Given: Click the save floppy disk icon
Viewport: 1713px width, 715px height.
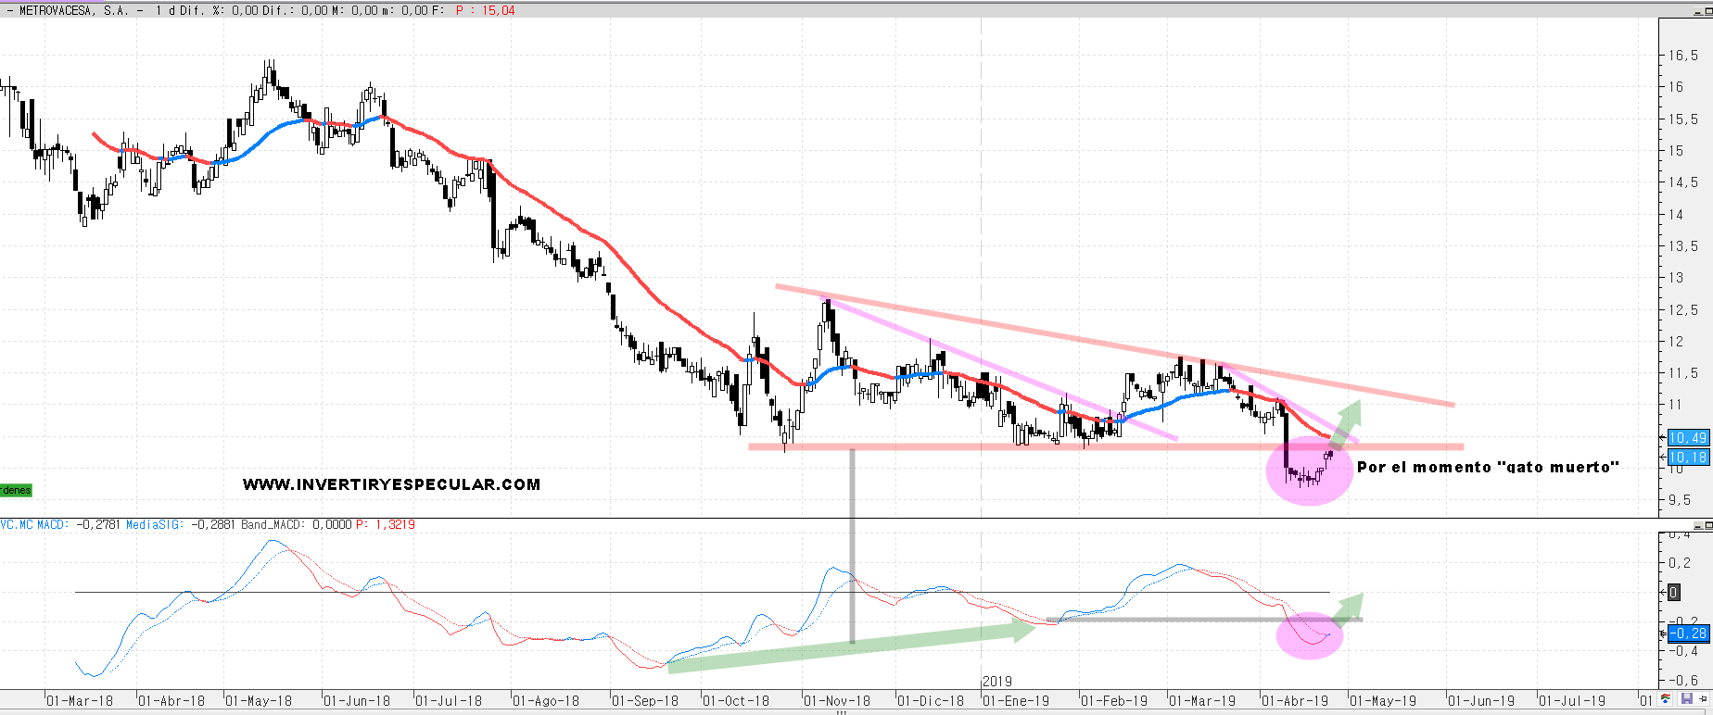Looking at the screenshot, I should coord(1686,699).
